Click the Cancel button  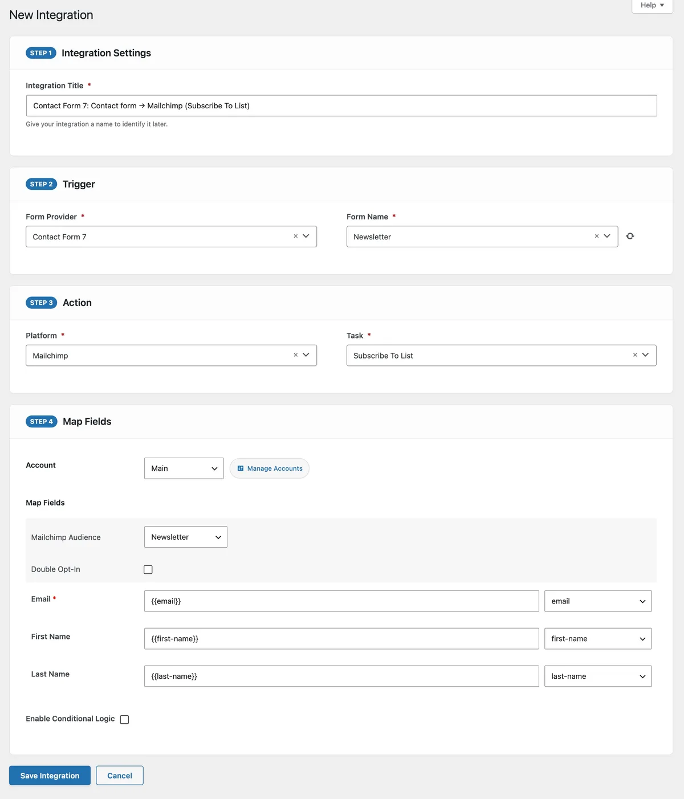120,776
